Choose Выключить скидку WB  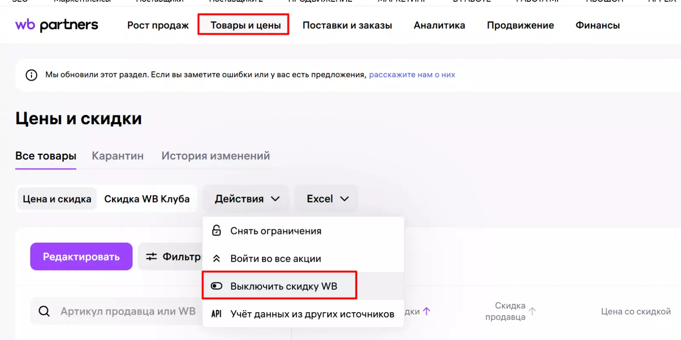[x=303, y=286]
